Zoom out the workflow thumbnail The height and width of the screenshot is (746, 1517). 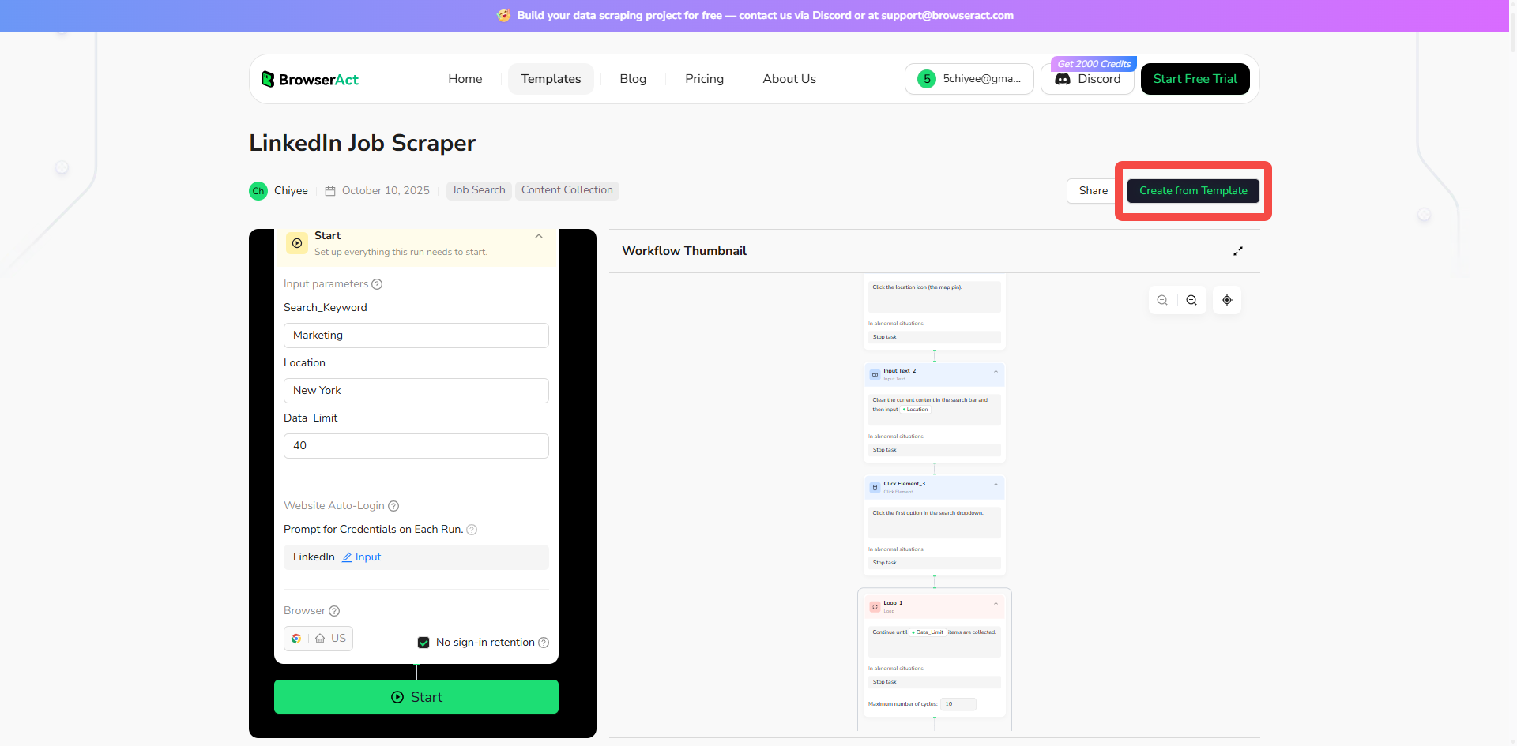tap(1162, 300)
